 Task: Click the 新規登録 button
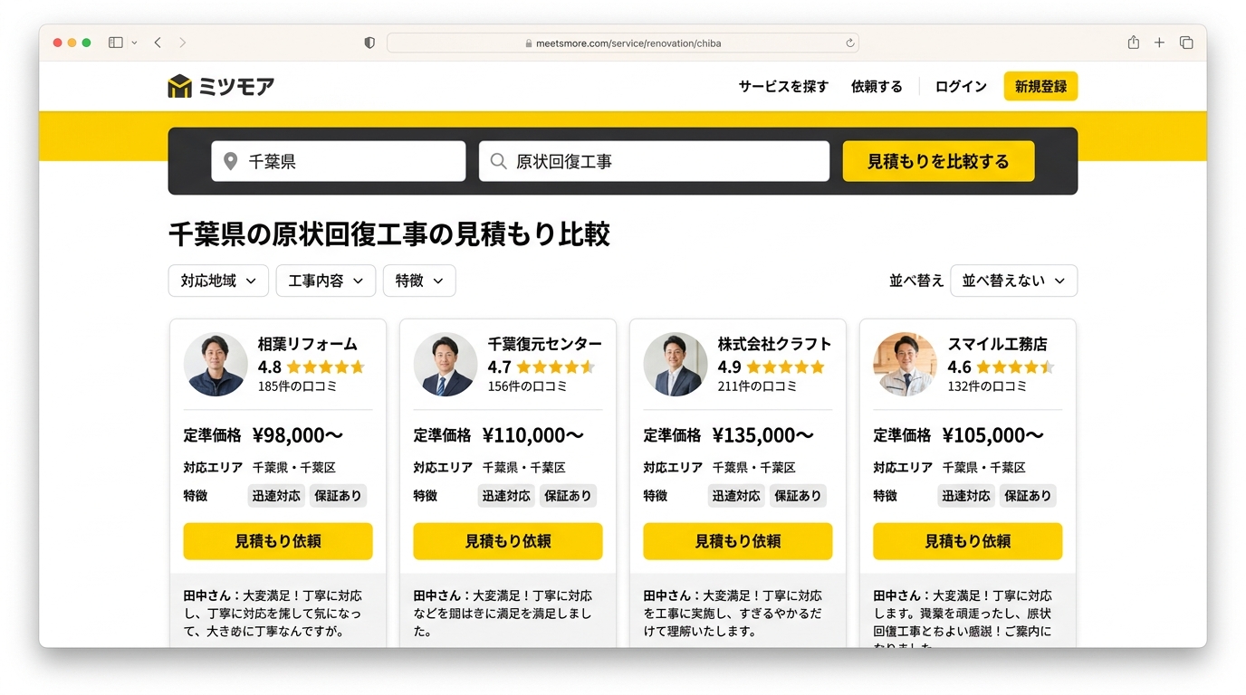point(1040,87)
